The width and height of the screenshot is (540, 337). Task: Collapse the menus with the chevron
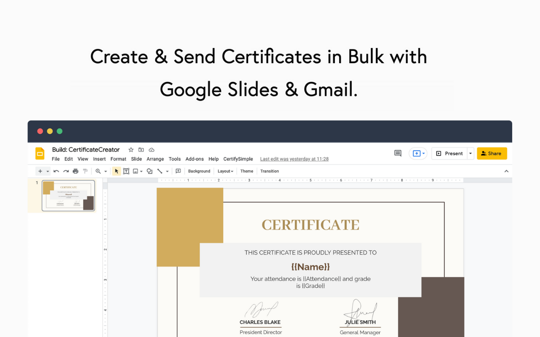click(506, 171)
